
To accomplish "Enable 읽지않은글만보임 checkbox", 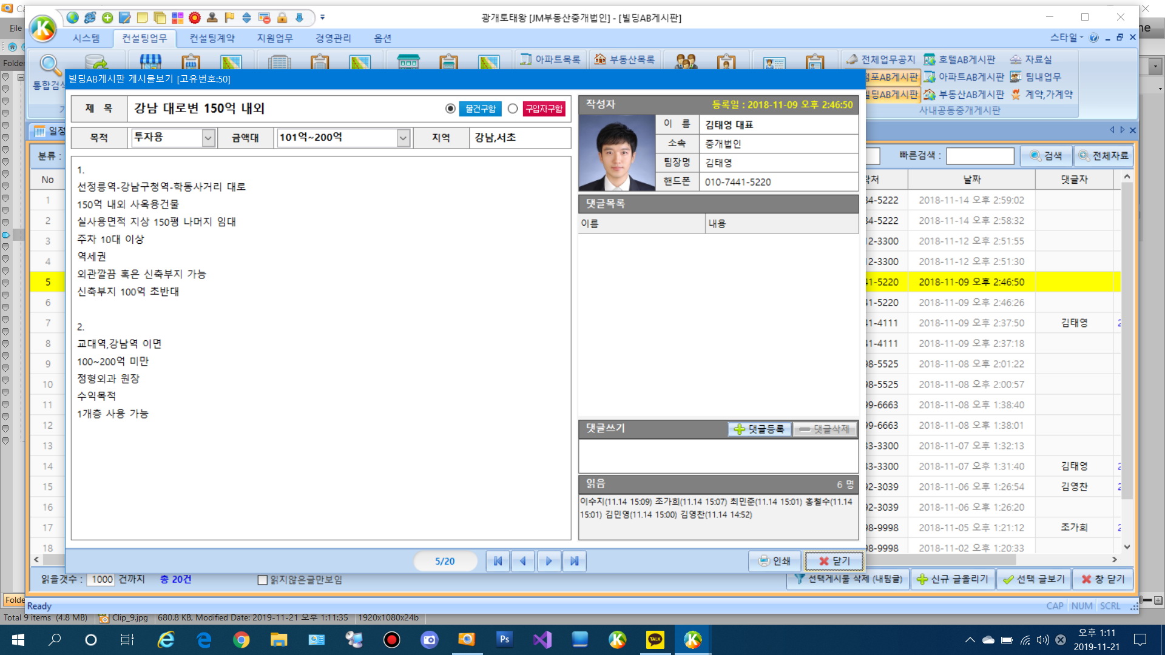I will coord(263,580).
